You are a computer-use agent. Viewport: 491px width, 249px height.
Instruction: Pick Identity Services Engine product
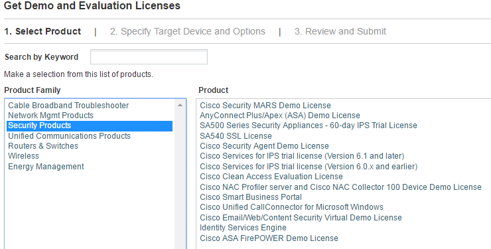[x=243, y=228]
